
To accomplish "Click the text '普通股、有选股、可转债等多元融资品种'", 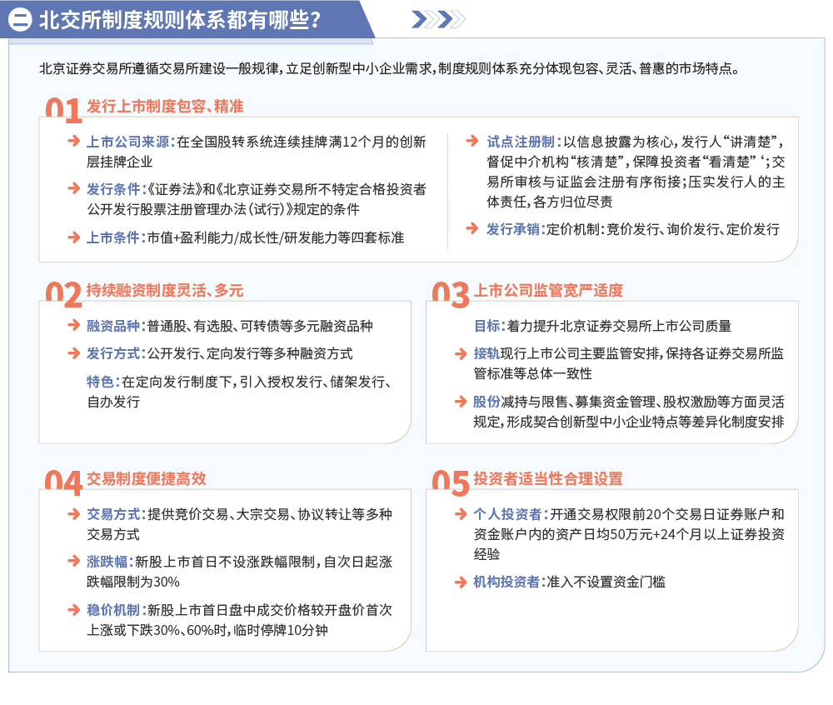I will 260,326.
